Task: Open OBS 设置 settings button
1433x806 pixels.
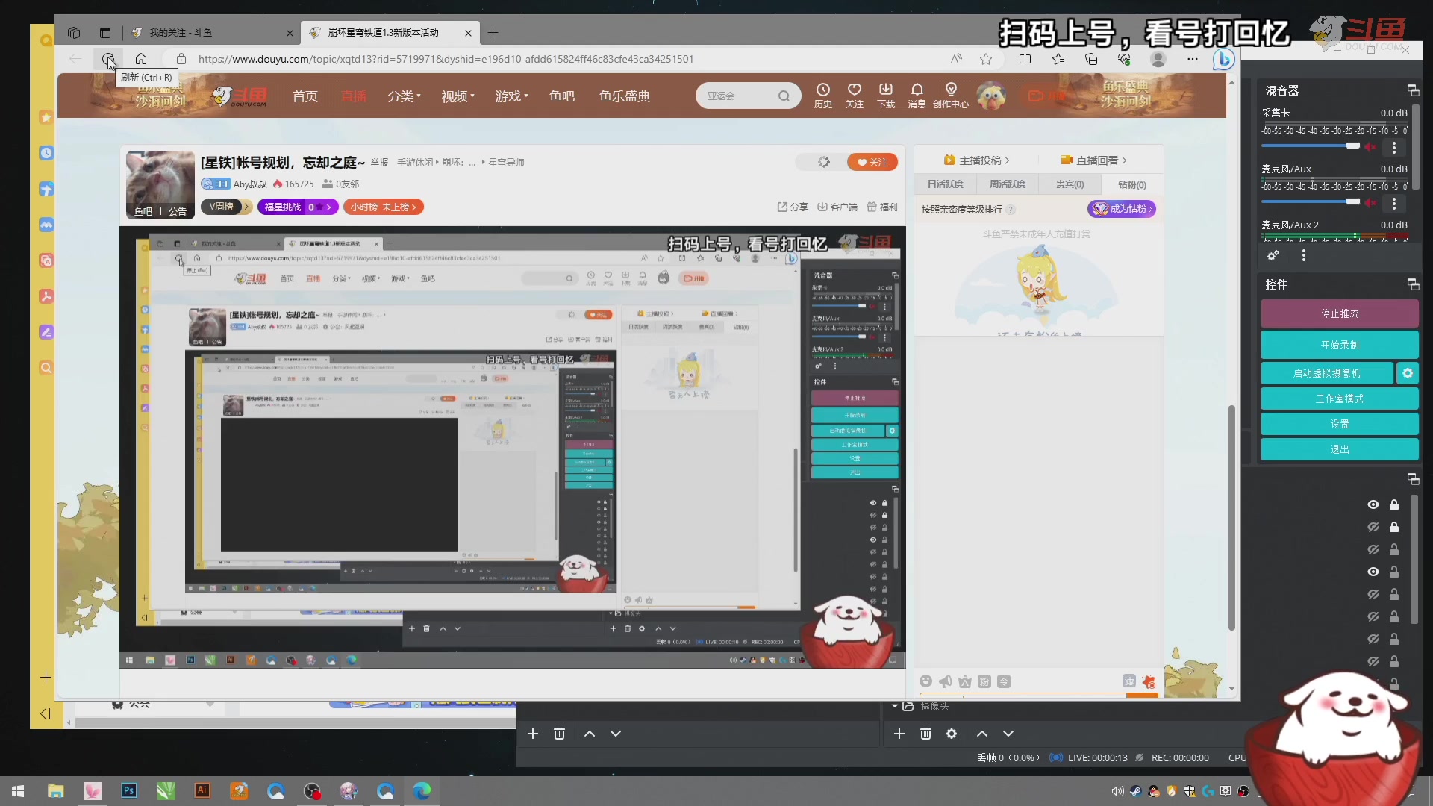Action: point(1339,424)
